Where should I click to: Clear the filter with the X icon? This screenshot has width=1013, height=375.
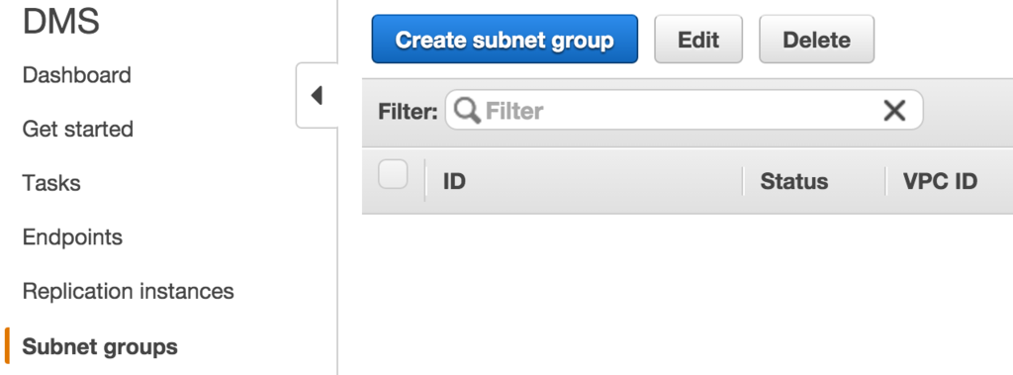coord(894,111)
